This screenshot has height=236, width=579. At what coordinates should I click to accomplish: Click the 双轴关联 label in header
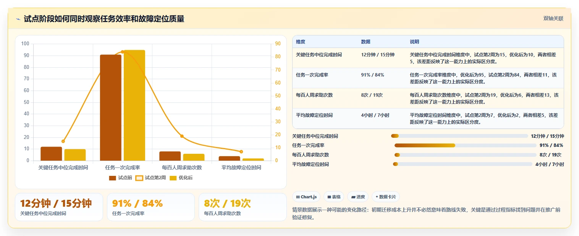553,19
